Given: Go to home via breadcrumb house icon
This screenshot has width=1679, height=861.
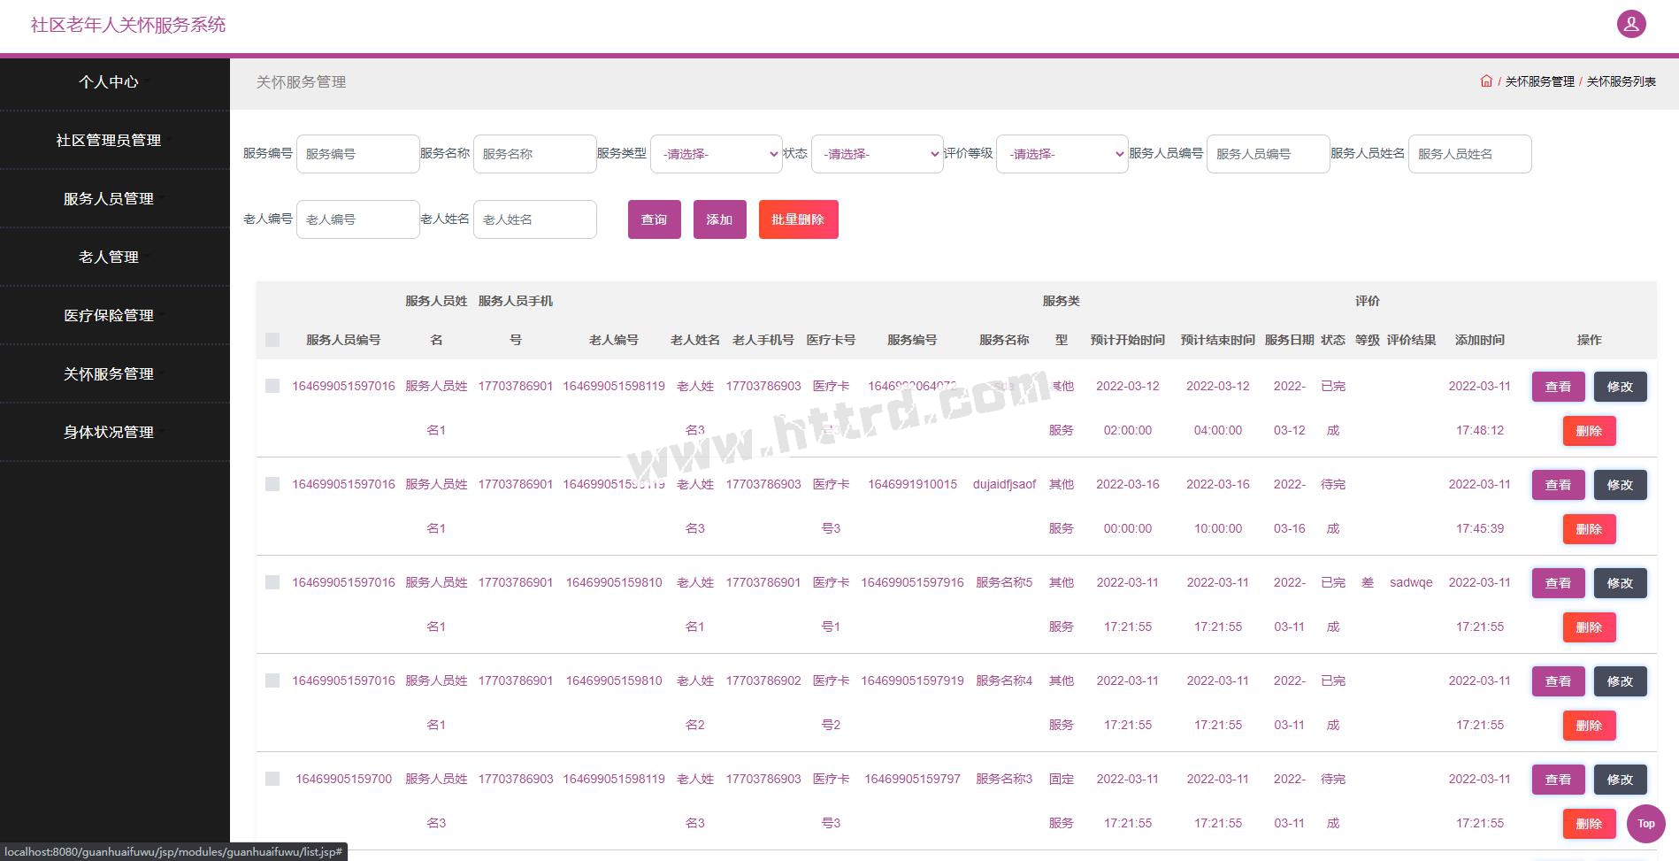Looking at the screenshot, I should [x=1486, y=81].
